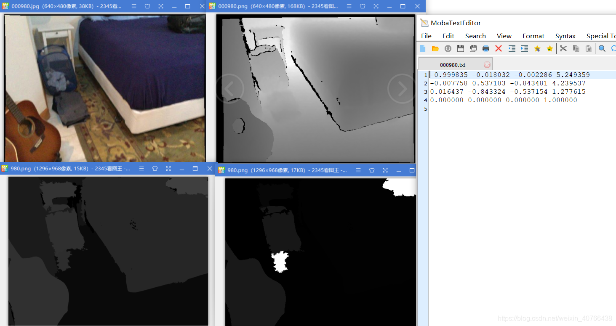Click the fullscreen icon in the 000980.png viewer

pyautogui.click(x=376, y=6)
